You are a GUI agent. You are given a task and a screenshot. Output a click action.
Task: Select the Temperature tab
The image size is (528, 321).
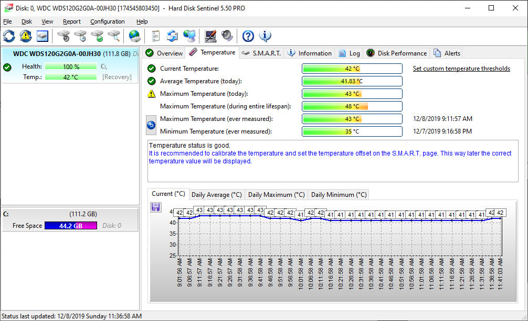point(212,52)
